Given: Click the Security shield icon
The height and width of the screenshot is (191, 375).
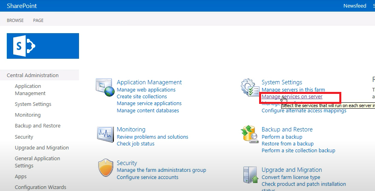Looking at the screenshot, I should pos(105,168).
